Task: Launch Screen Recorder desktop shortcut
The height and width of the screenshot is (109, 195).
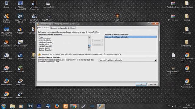Action: click(x=20, y=43)
